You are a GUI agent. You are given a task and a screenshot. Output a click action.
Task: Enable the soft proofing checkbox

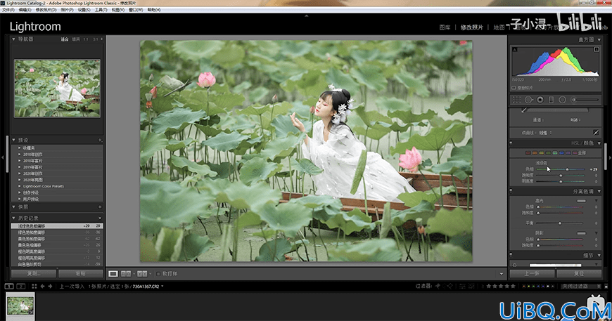click(x=158, y=274)
